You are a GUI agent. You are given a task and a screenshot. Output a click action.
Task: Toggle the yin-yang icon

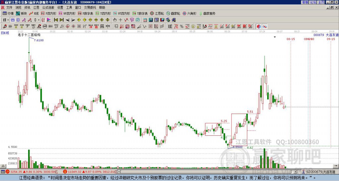point(259,26)
